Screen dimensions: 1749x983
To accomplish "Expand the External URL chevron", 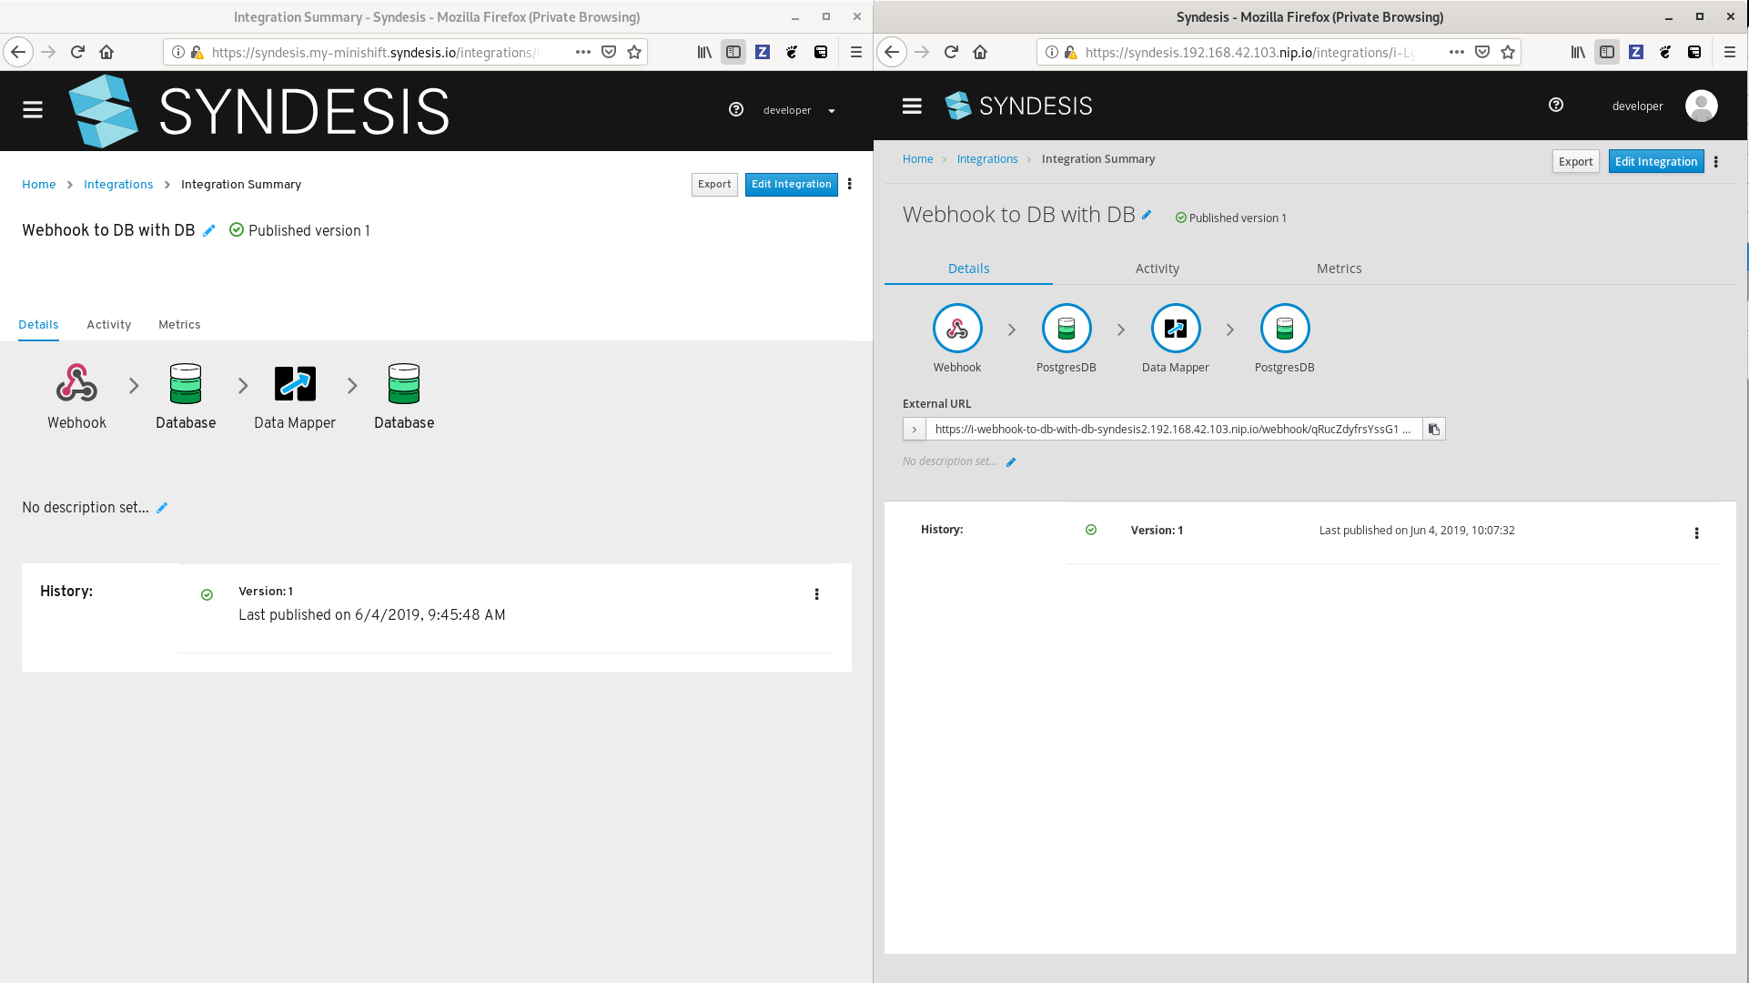I will tap(914, 429).
